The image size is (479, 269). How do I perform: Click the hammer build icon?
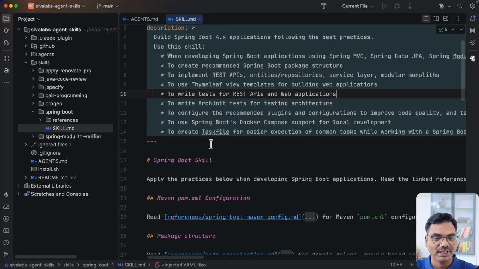[x=324, y=6]
